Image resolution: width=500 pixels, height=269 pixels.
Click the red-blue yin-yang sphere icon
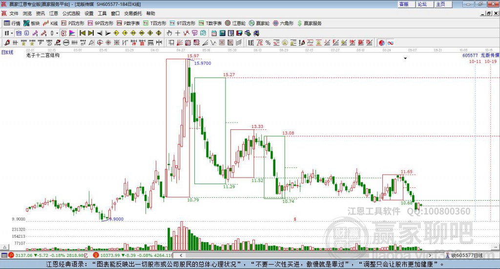382,42
